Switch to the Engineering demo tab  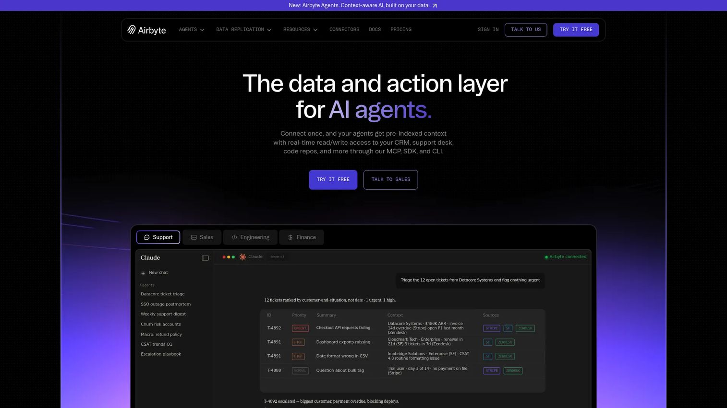click(x=250, y=237)
